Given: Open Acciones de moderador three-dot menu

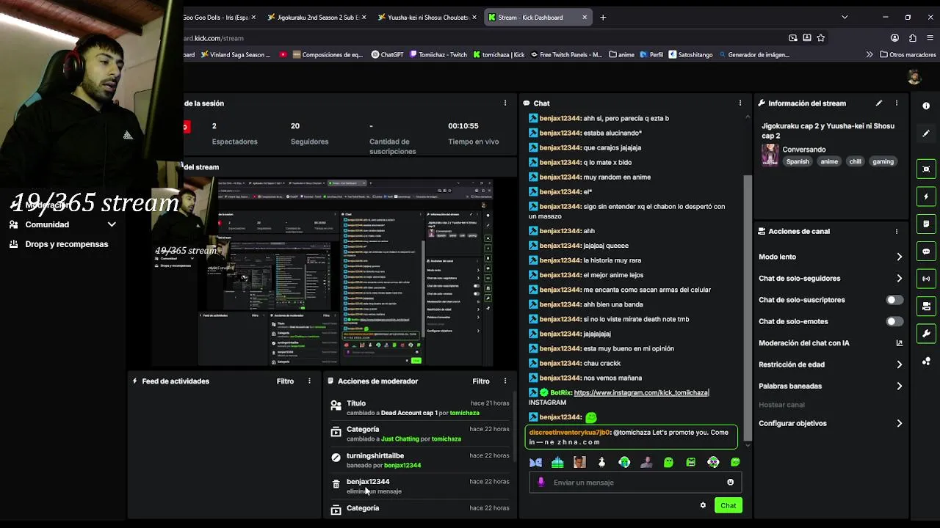Looking at the screenshot, I should (x=505, y=381).
